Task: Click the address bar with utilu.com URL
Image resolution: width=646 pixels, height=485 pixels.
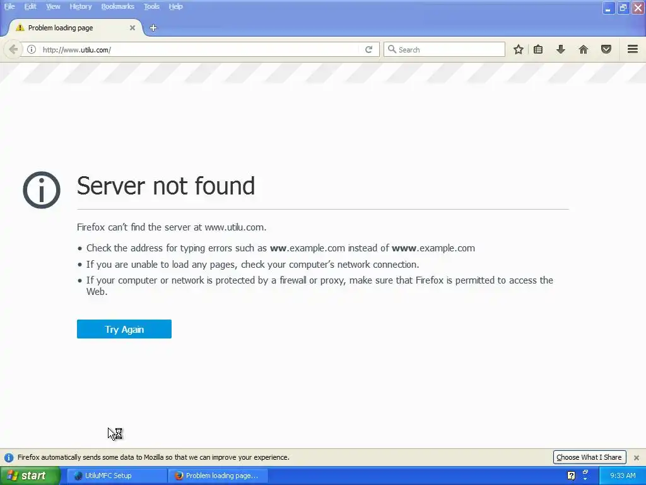Action: pyautogui.click(x=200, y=49)
